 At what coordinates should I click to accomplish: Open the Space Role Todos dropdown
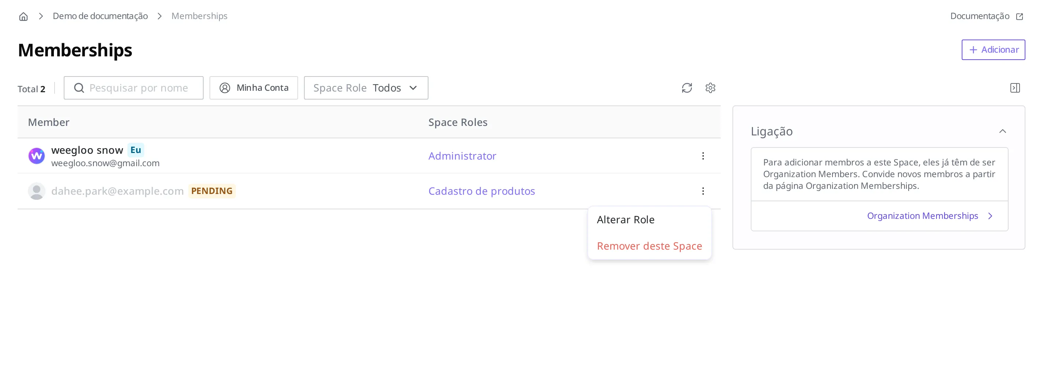point(365,88)
